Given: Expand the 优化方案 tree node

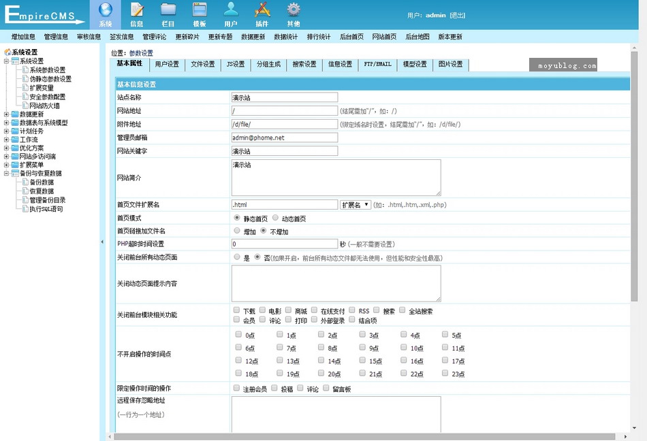Looking at the screenshot, I should [6, 148].
